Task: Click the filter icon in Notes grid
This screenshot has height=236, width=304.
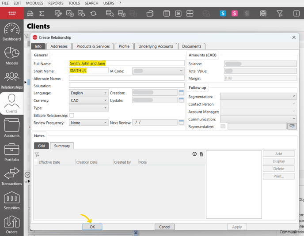Action: [37, 154]
